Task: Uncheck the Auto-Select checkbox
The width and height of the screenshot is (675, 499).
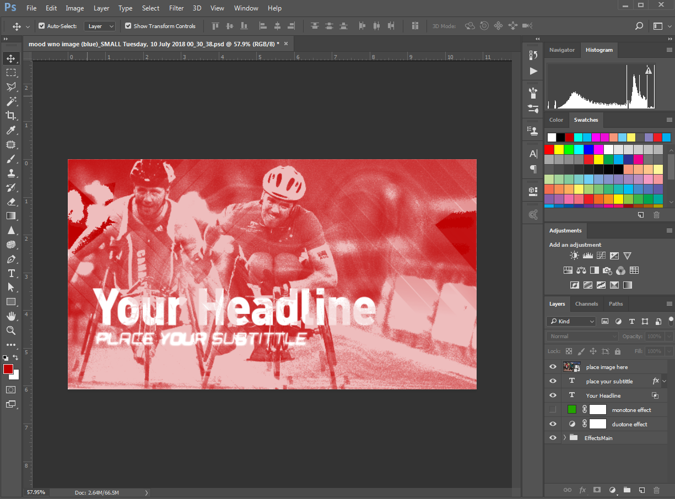Action: tap(41, 26)
